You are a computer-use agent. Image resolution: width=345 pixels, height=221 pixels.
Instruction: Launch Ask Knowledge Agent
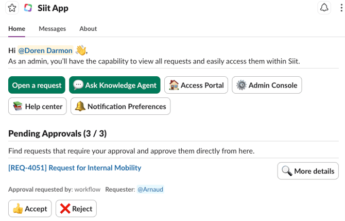(114, 86)
